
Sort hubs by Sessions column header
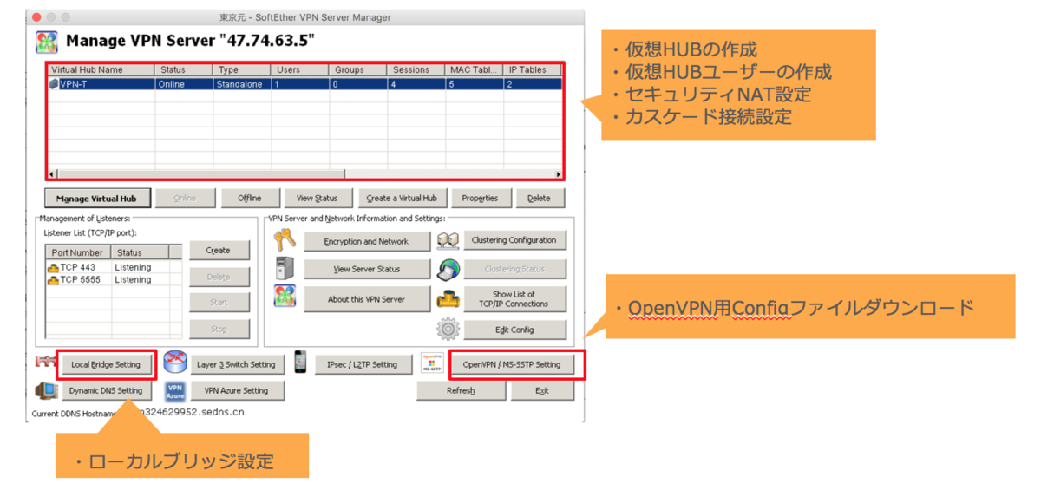coord(416,69)
